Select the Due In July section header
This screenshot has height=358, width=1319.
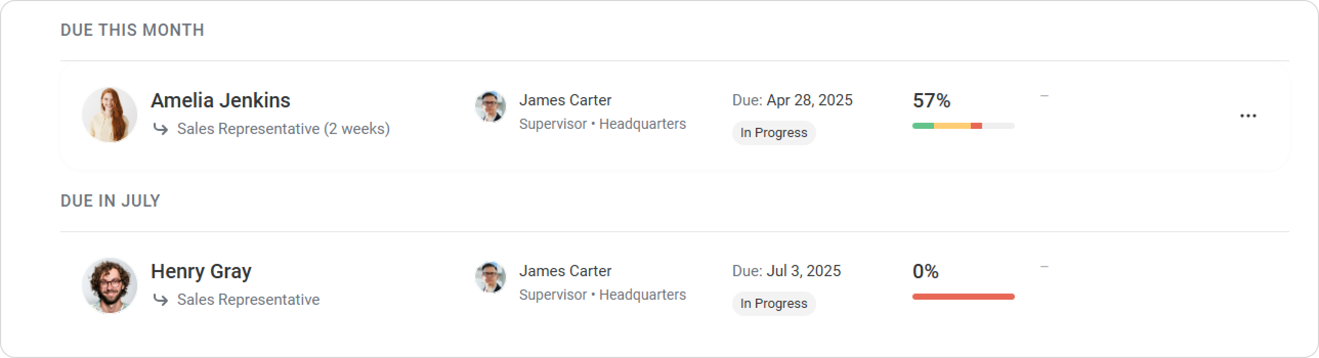click(x=110, y=201)
